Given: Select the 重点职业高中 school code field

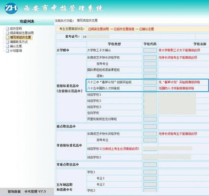Looking at the screenshot, I should point(150,127).
